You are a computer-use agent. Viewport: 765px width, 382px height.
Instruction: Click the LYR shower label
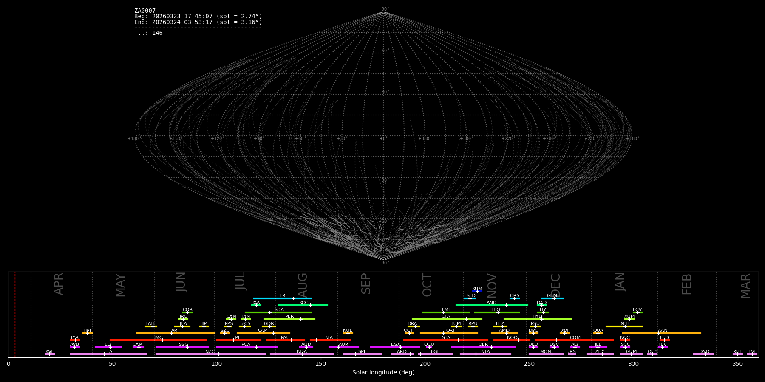tap(75, 338)
